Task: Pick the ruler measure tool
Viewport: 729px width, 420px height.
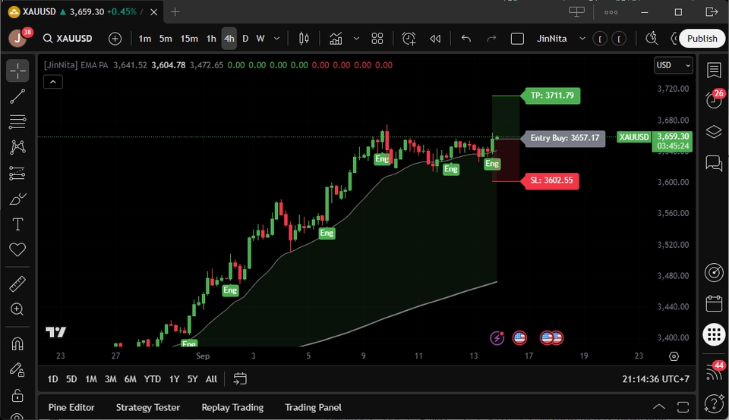Action: click(17, 284)
